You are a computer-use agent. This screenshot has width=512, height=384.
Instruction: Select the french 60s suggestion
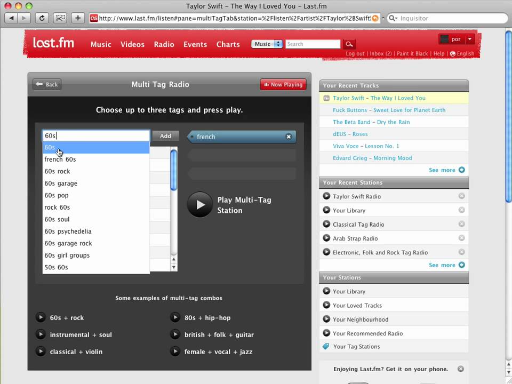96,159
